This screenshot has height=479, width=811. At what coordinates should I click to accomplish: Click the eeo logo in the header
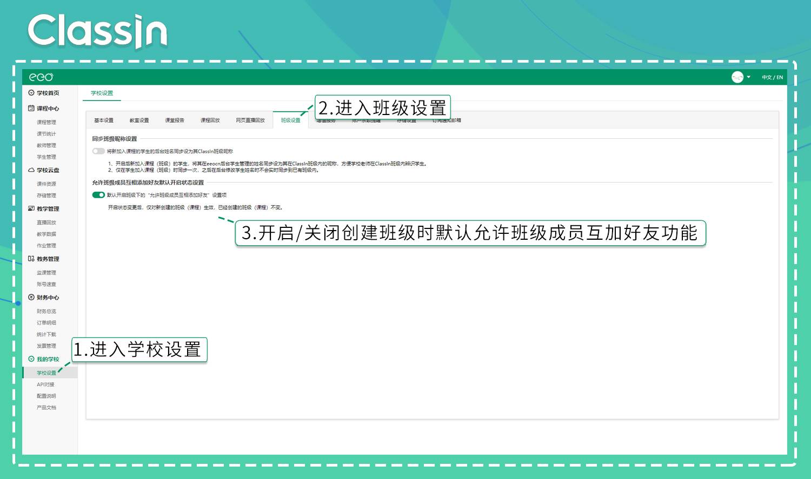coord(41,77)
